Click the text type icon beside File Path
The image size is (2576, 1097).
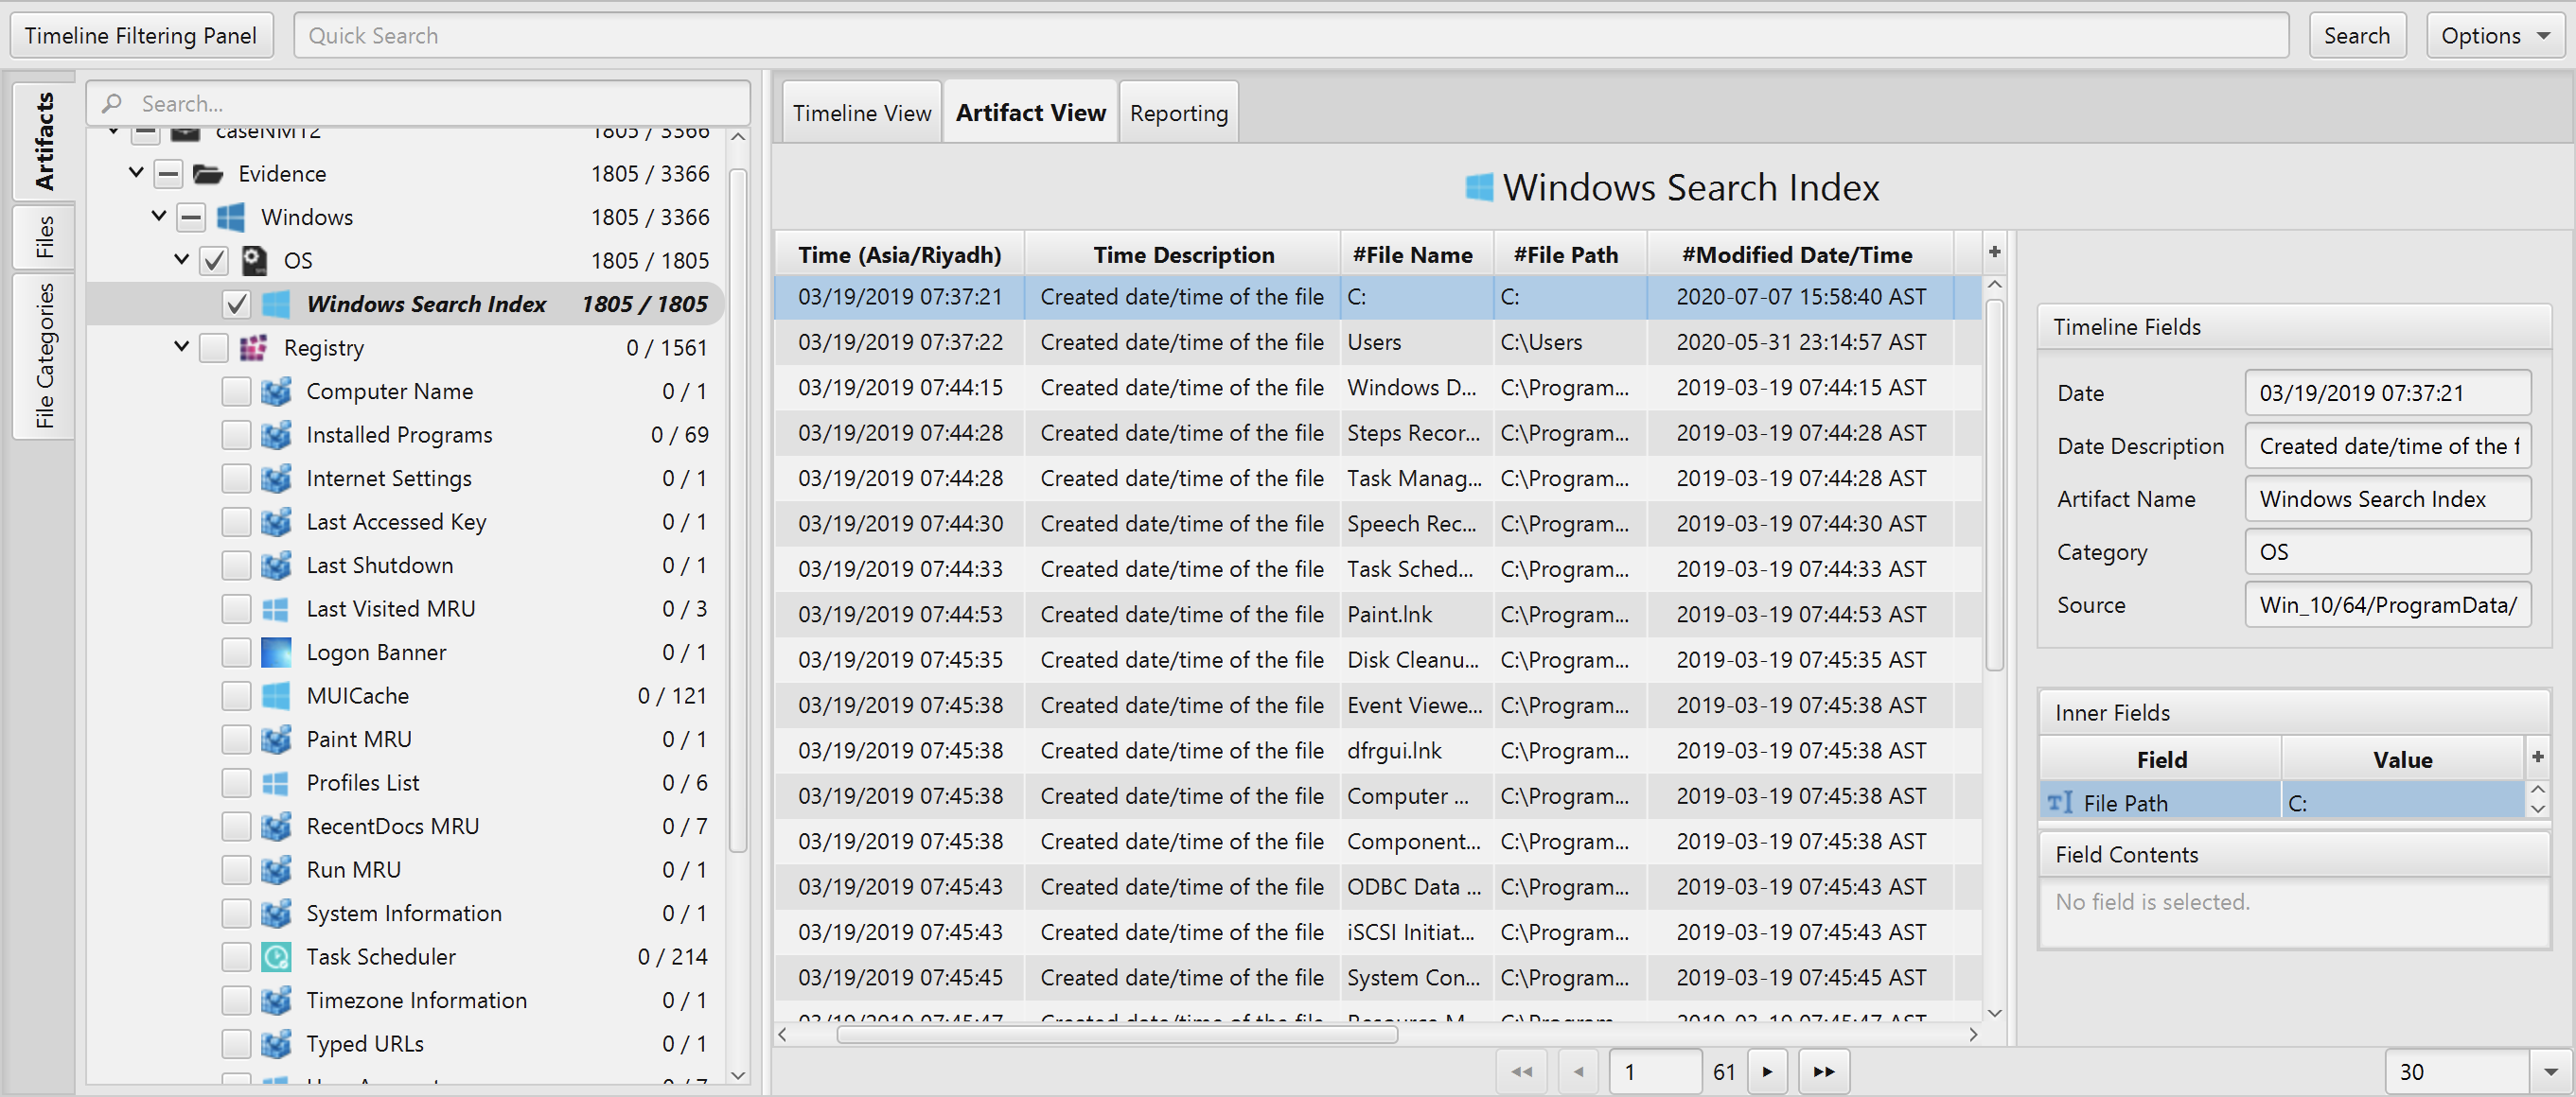[x=2060, y=802]
